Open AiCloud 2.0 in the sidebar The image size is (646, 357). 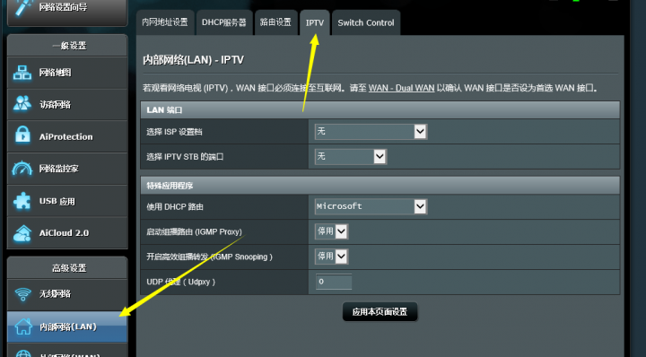[x=67, y=233]
